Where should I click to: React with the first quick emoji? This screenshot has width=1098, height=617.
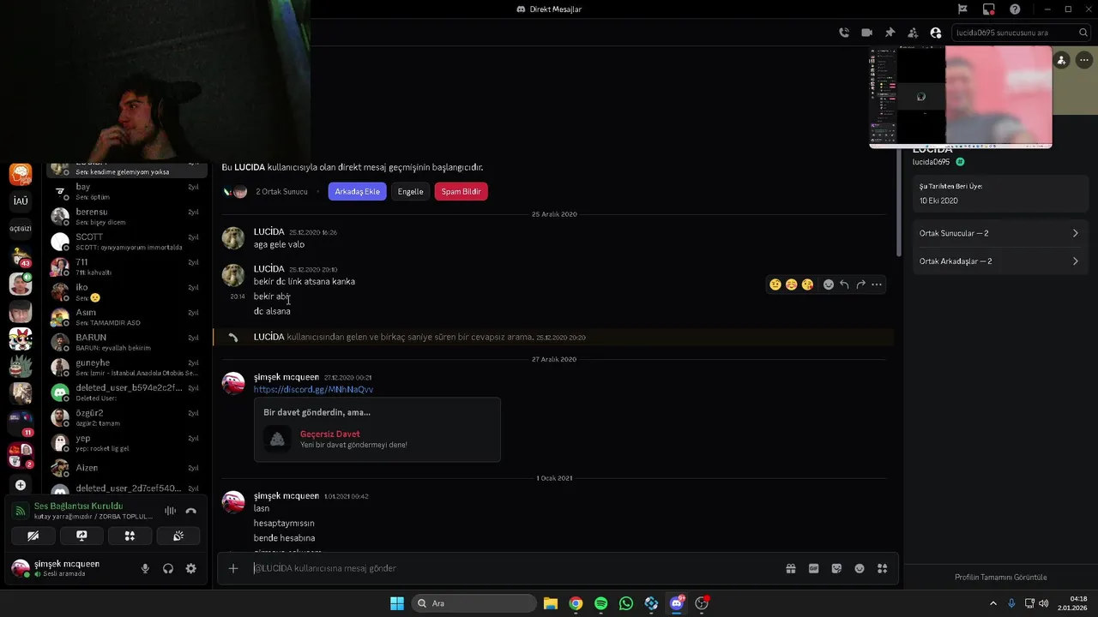coord(775,285)
